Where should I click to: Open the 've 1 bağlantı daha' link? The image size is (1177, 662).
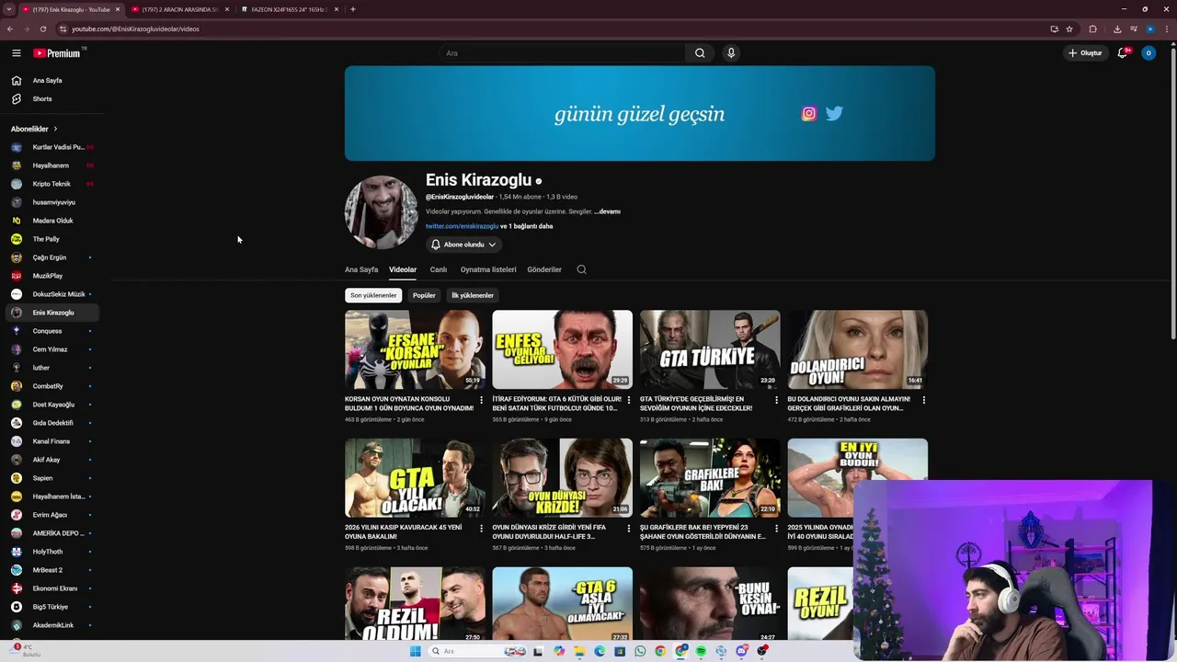[x=527, y=226]
